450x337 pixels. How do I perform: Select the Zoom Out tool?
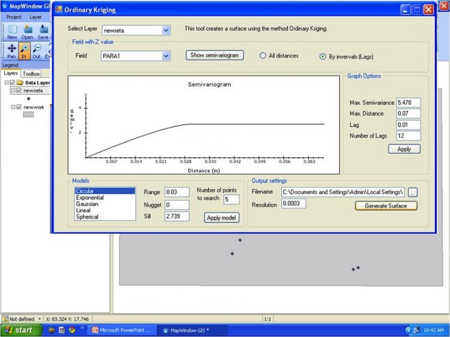(37, 50)
